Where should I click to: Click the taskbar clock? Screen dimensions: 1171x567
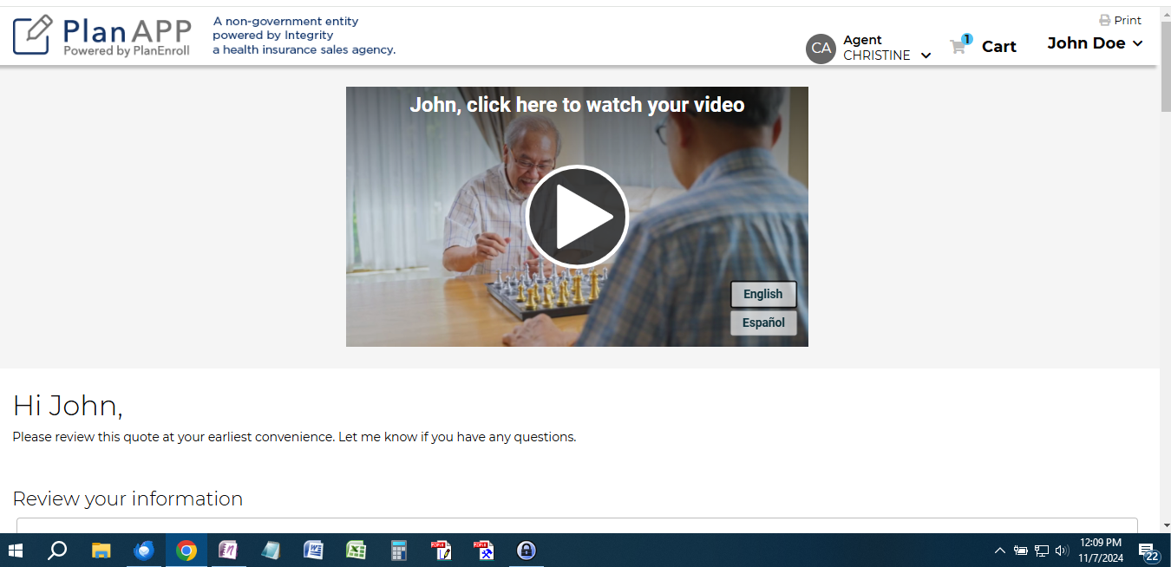click(x=1101, y=551)
